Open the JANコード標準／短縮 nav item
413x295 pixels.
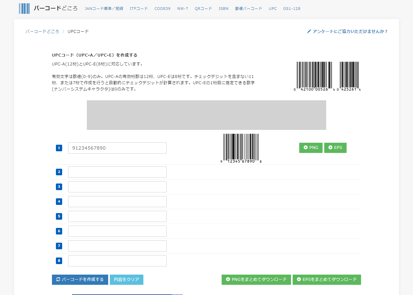click(104, 9)
